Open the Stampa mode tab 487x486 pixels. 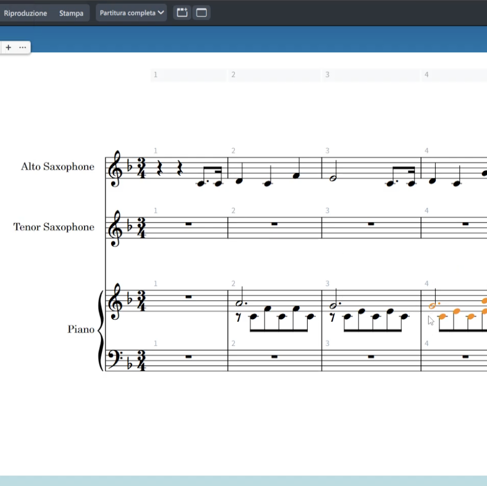pos(71,13)
